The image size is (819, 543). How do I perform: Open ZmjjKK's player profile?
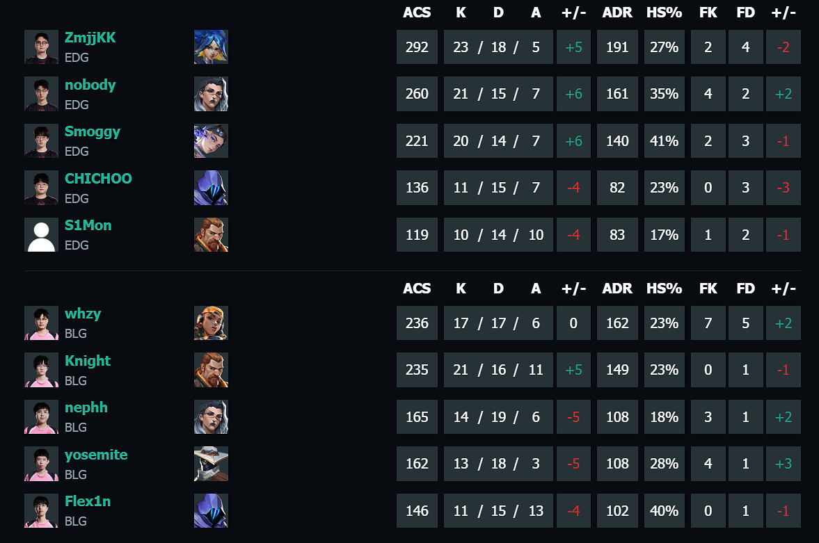coord(90,38)
